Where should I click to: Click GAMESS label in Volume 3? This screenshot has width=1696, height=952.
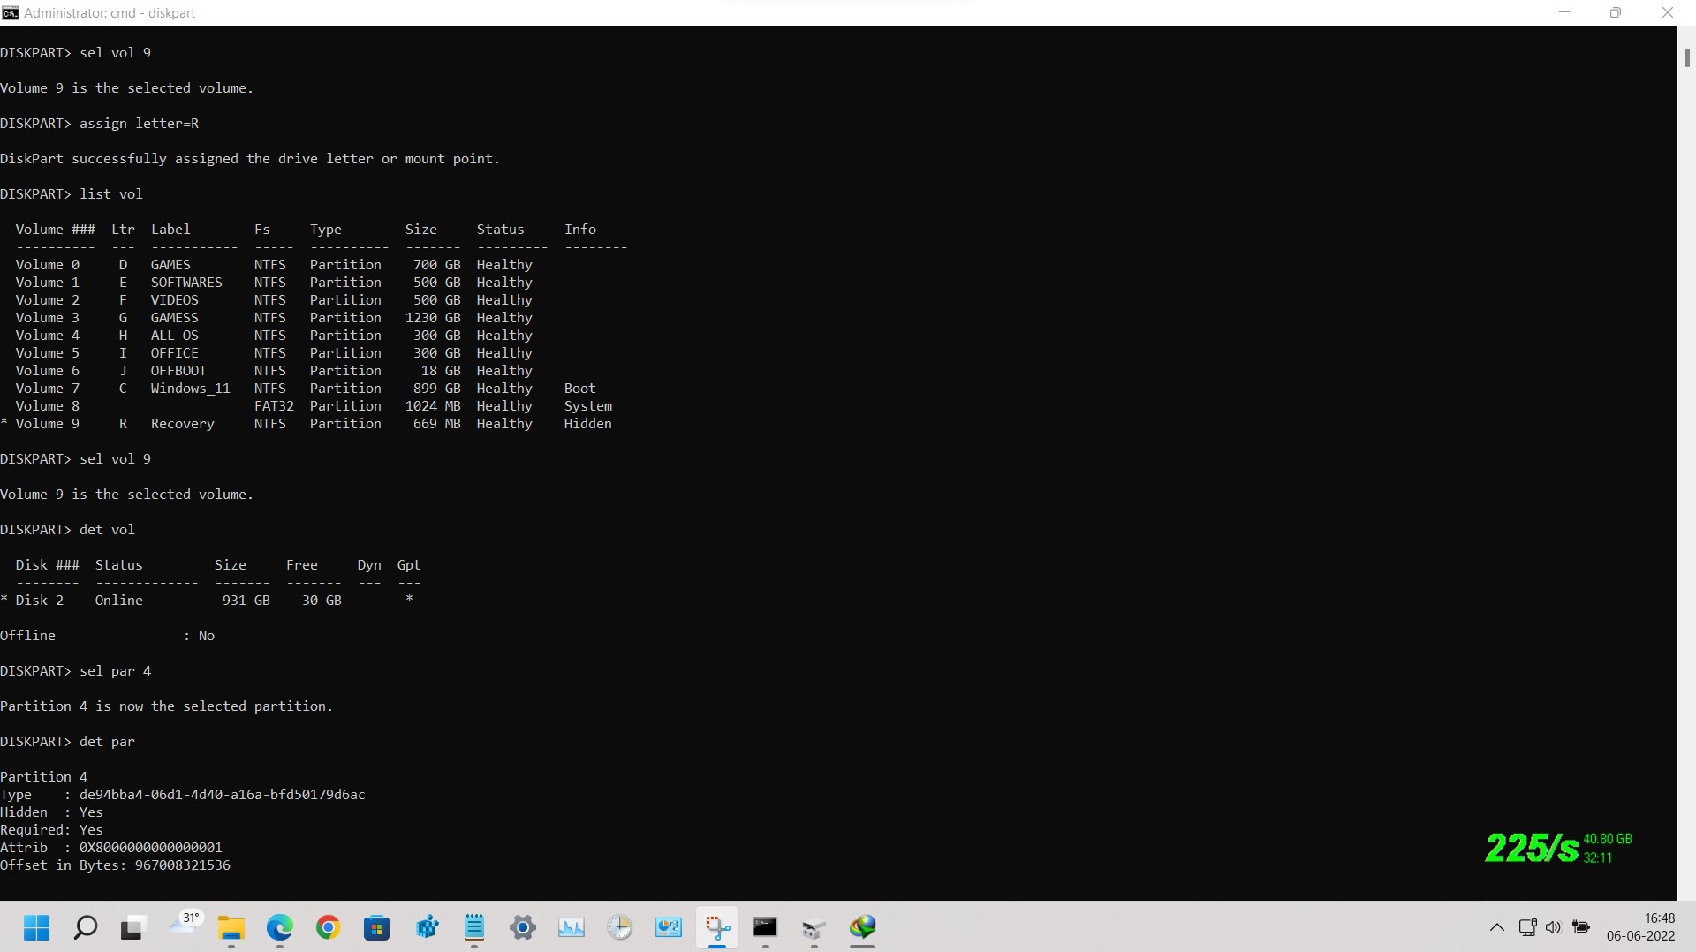(x=174, y=318)
